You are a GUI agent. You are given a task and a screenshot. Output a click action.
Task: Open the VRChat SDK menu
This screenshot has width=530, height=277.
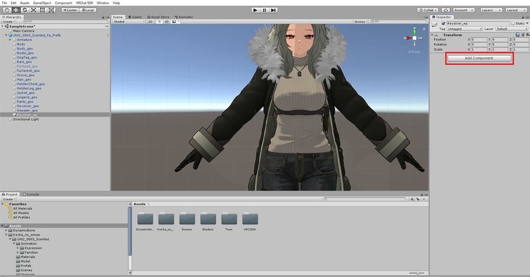tap(84, 3)
